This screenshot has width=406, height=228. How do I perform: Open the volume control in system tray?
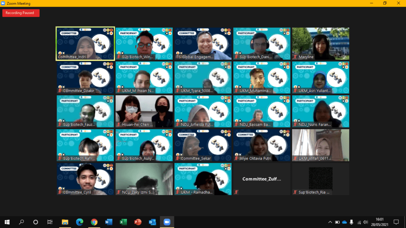[366, 222]
